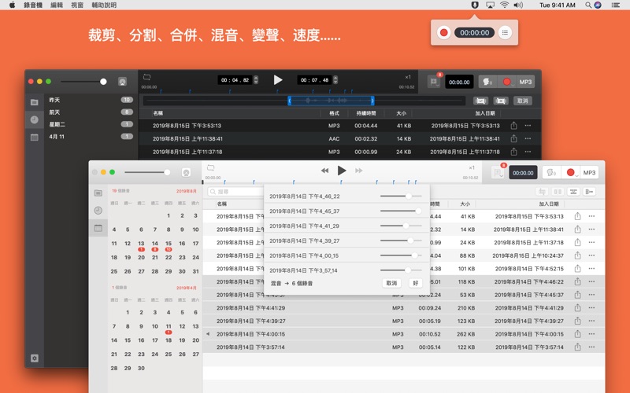The width and height of the screenshot is (630, 393).
Task: Open MP3 format selector in dark window
Action: coord(525,82)
